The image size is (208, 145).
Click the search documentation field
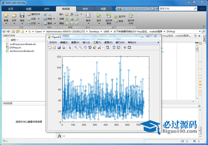click(x=178, y=9)
